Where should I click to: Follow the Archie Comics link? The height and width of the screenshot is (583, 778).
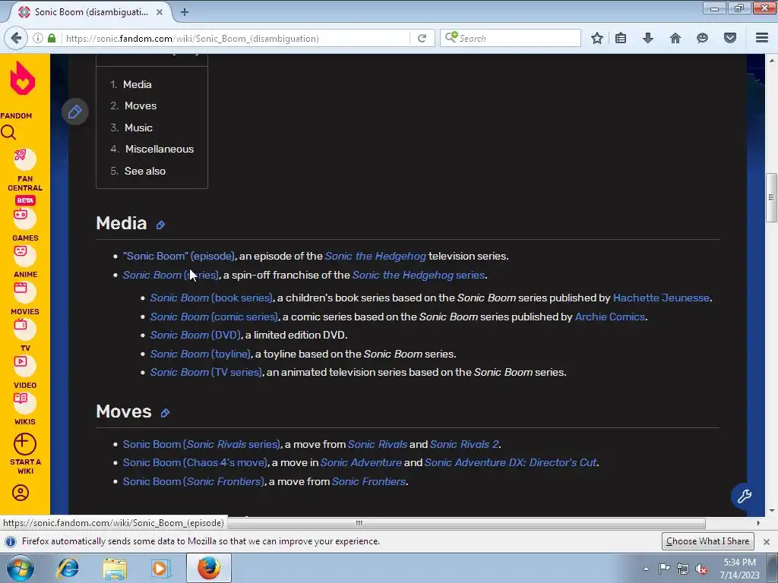610,317
